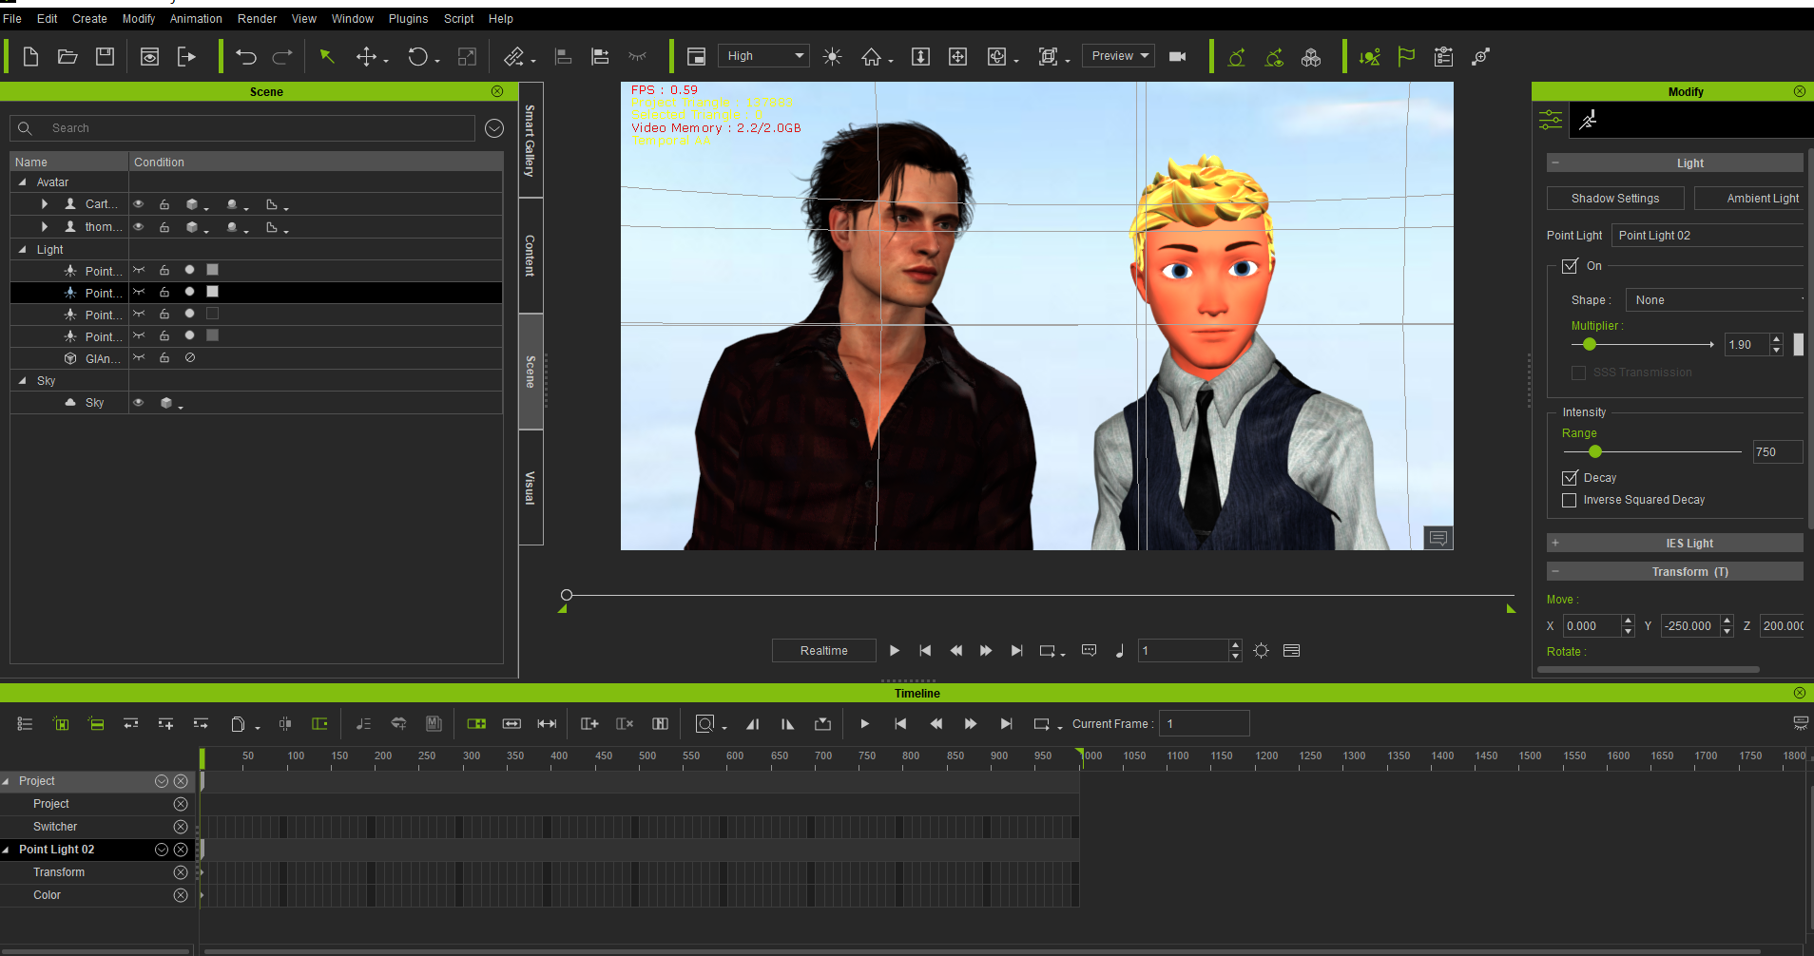Click the Timeline track list icon
Viewport: 1814px width, 956px height.
pos(25,724)
